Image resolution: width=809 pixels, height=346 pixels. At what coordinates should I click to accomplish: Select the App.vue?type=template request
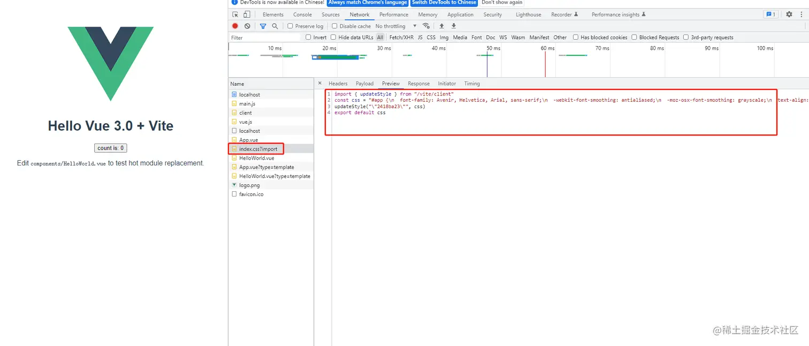271,167
